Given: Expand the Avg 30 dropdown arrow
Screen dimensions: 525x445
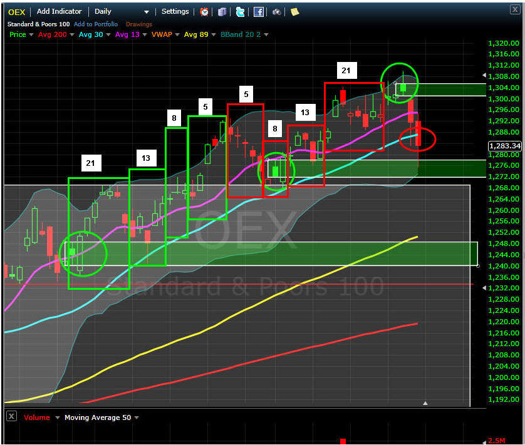Looking at the screenshot, I should (x=108, y=35).
